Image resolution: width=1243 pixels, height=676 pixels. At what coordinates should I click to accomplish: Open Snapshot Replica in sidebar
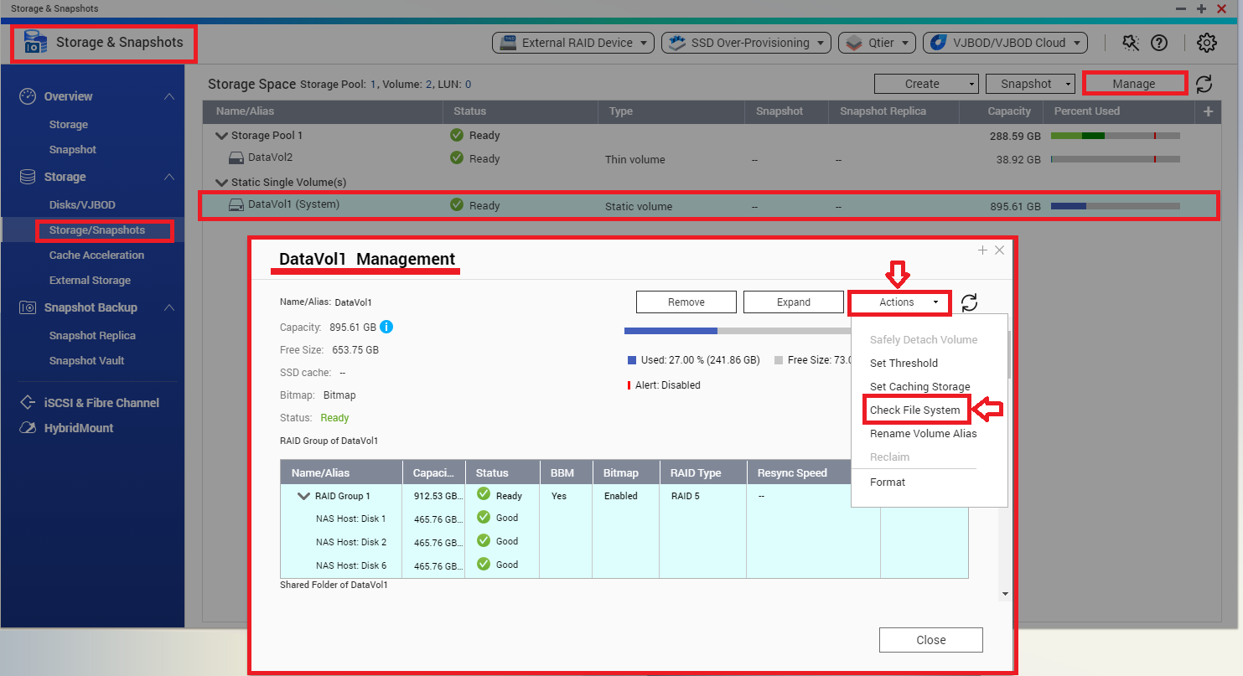coord(92,335)
